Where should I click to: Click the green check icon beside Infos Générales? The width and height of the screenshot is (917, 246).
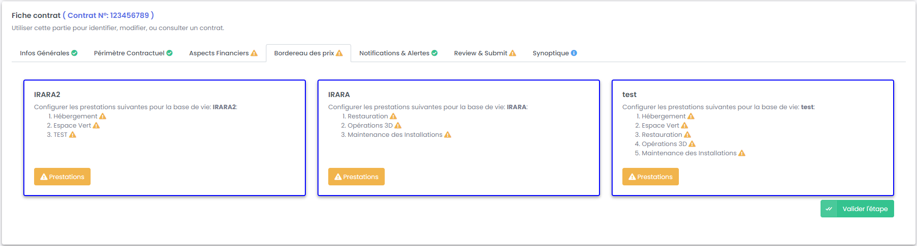pos(75,53)
